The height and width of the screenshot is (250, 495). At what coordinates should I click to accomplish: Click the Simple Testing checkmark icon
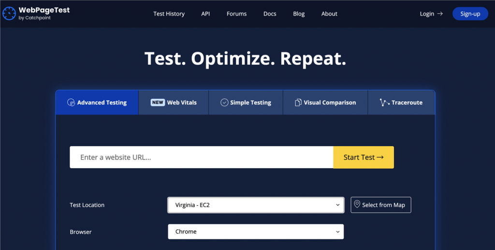coord(224,103)
